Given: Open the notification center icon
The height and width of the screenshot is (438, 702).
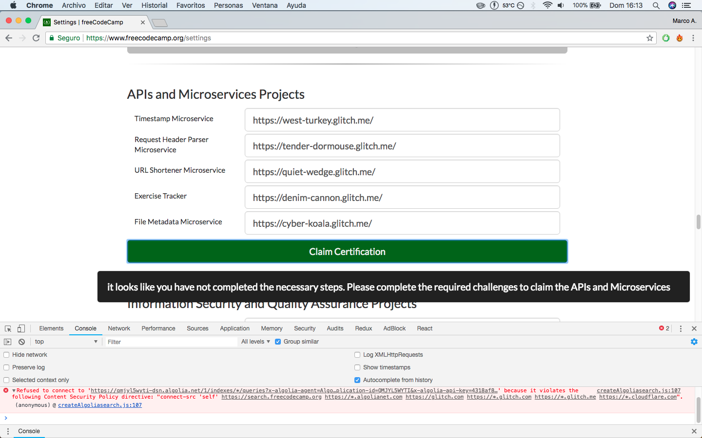Looking at the screenshot, I should tap(686, 5).
